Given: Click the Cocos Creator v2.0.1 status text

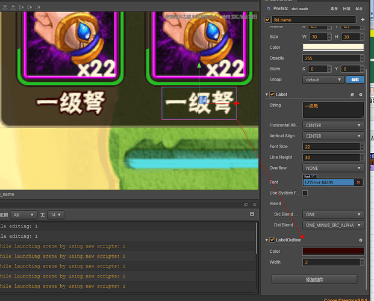Looking at the screenshot, I should pos(345,299).
